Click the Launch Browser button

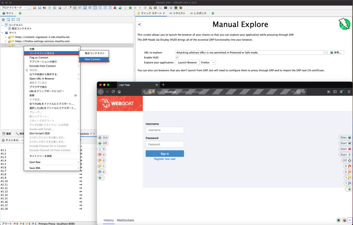(x=187, y=62)
